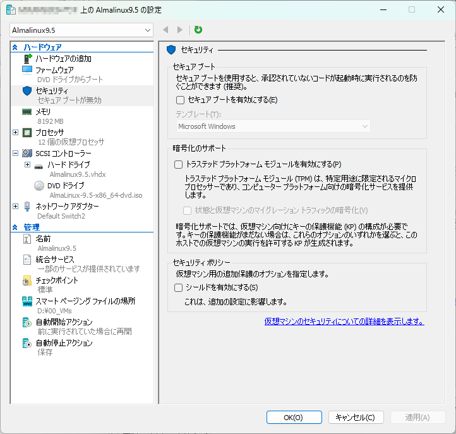Image resolution: width=456 pixels, height=434 pixels.
Task: Open the Almalinux9.5 virtual machine dropdown
Action: [x=81, y=30]
